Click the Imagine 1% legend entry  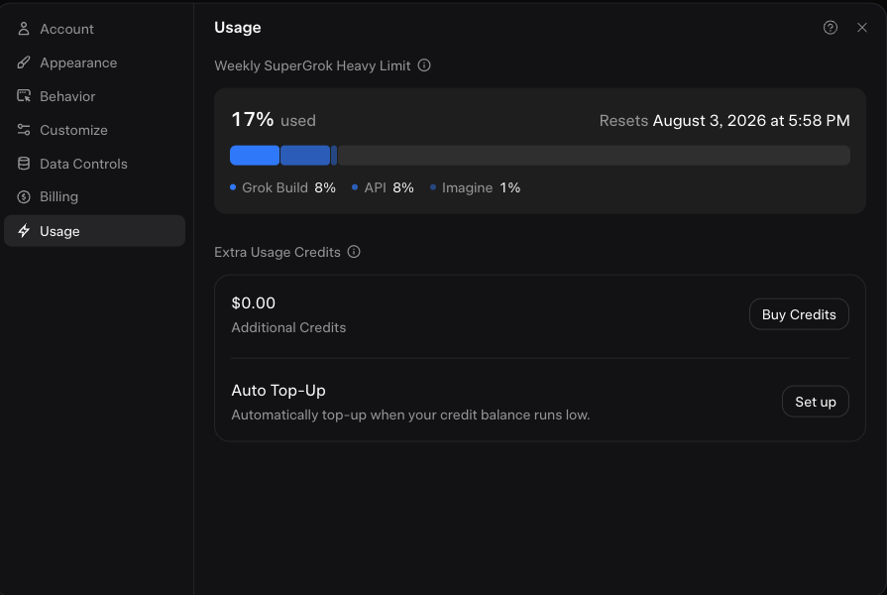coord(475,188)
